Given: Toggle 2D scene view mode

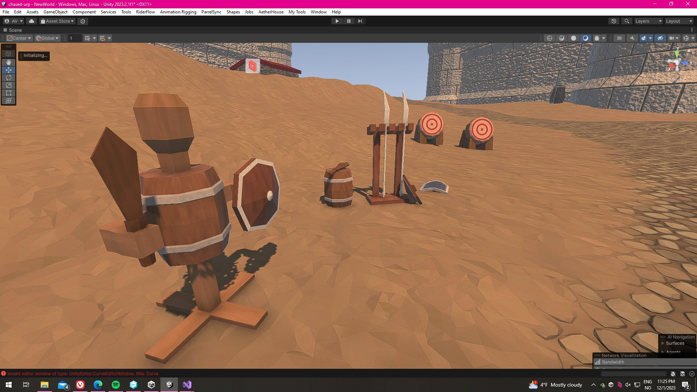Looking at the screenshot, I should tap(619, 38).
